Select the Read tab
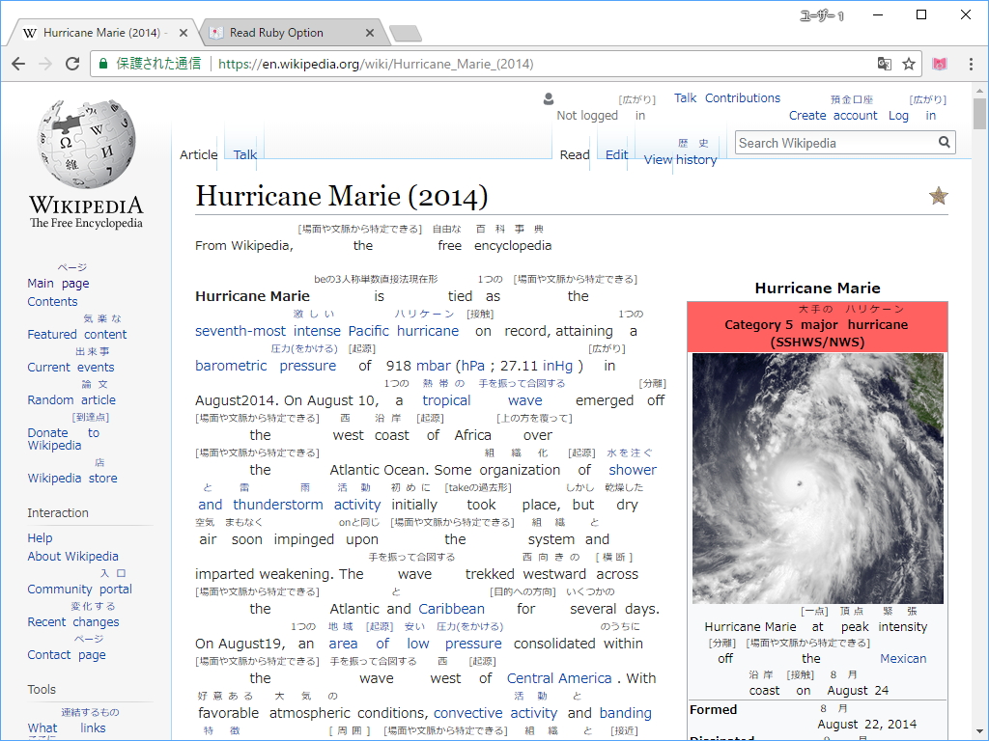 pyautogui.click(x=575, y=154)
